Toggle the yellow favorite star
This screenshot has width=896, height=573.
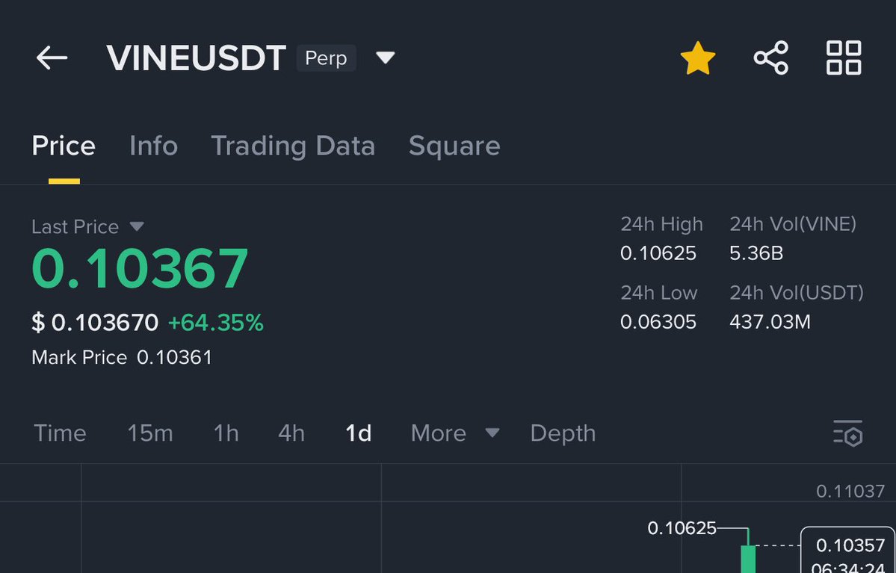pyautogui.click(x=698, y=58)
